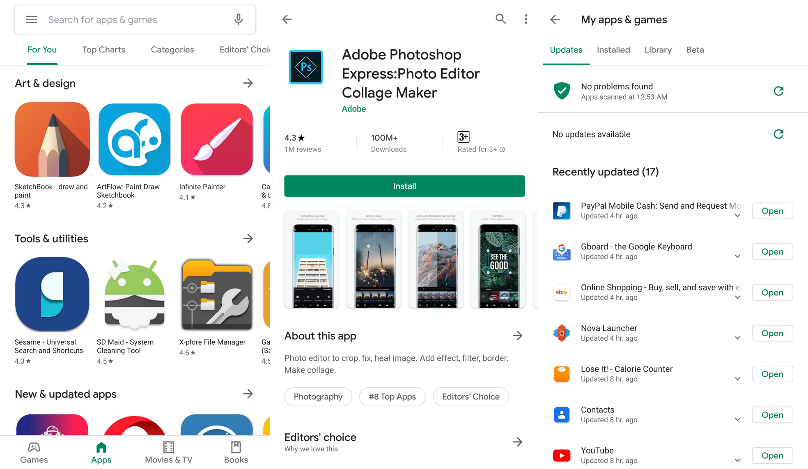Tap the rating info icon by Rated for 3+
Image resolution: width=808 pixels, height=469 pixels.
tap(503, 150)
